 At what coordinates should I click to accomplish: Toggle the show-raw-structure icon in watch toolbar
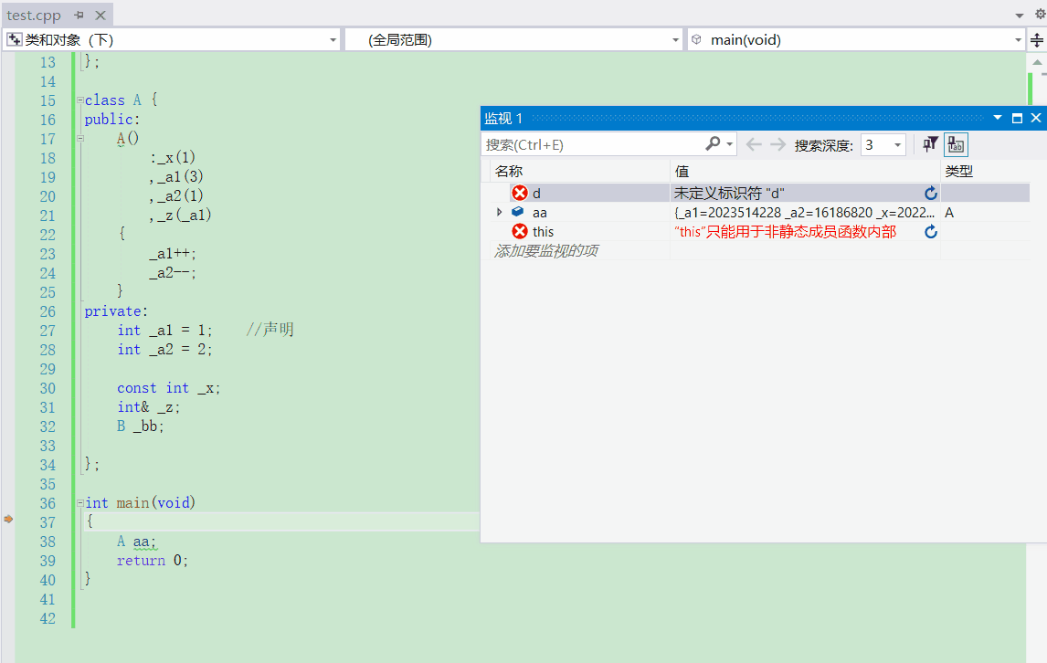point(956,144)
